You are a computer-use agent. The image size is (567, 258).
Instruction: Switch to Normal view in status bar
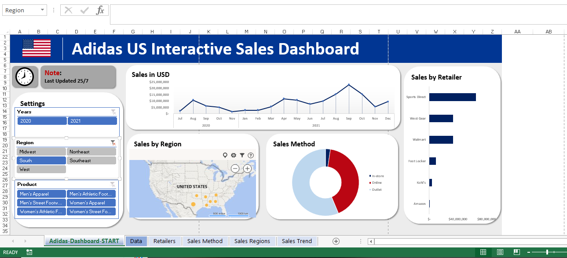(483, 252)
